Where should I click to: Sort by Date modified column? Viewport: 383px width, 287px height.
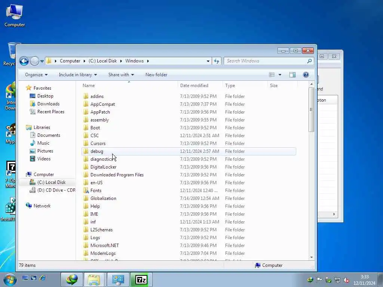194,86
